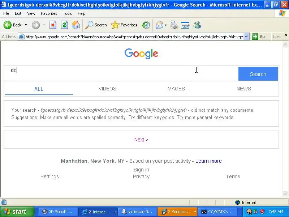Click the page icon in the address bar
Viewport: 289px width, 217px height.
click(22, 37)
